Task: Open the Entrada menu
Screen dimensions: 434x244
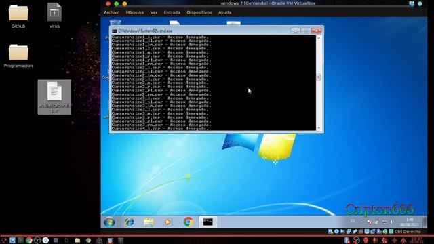Action: click(x=172, y=12)
